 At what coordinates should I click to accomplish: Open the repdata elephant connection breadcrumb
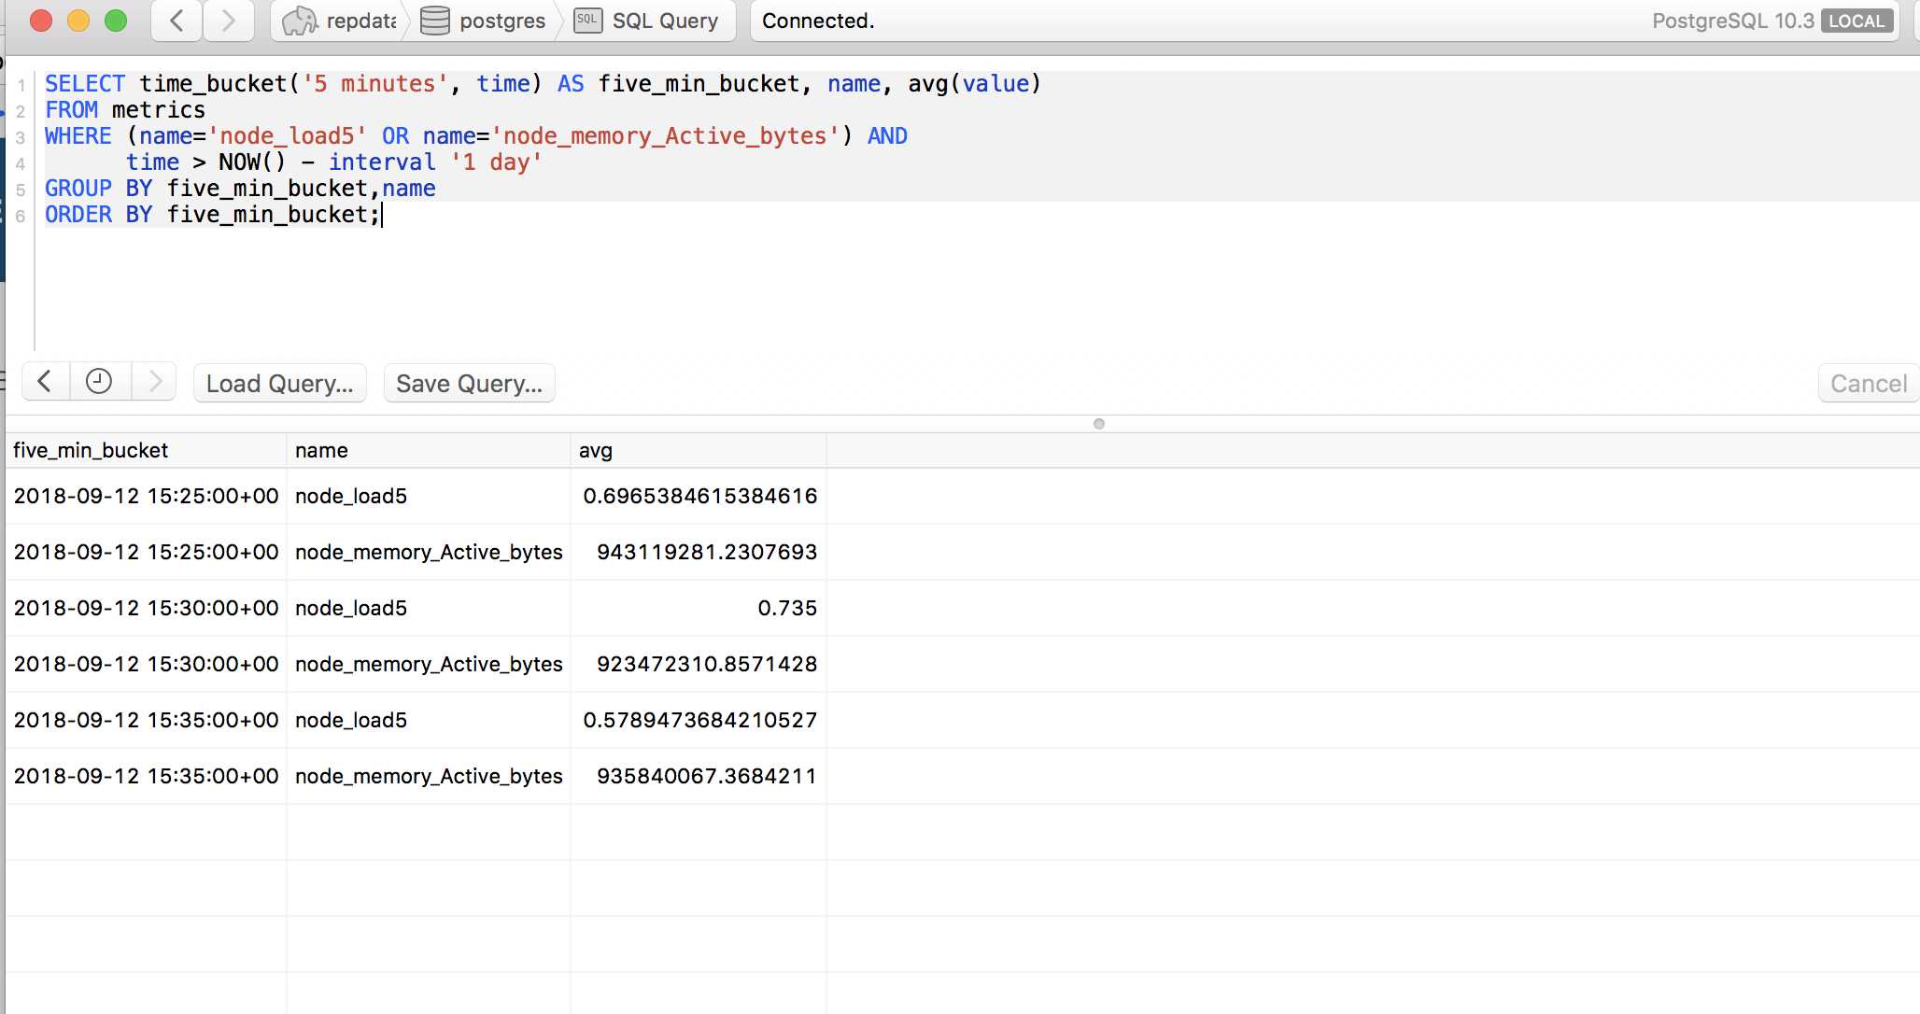[340, 21]
